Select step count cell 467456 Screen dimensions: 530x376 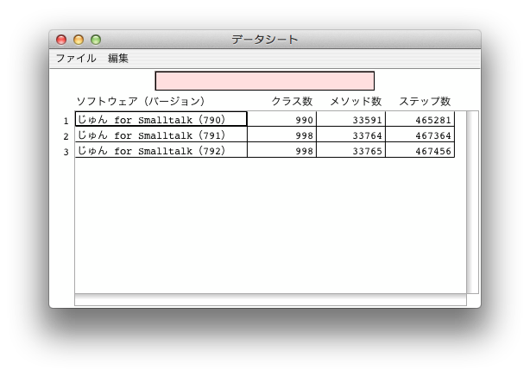(x=420, y=150)
